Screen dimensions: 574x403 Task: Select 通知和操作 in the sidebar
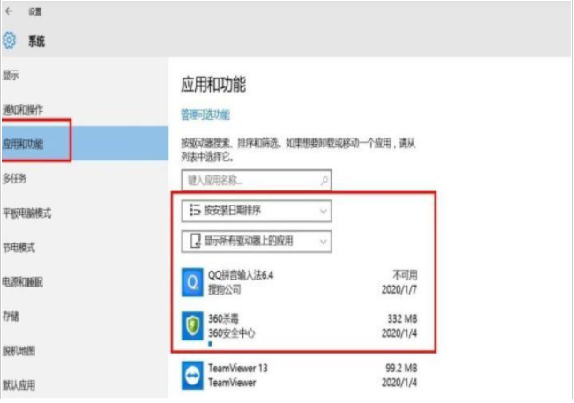(x=23, y=109)
